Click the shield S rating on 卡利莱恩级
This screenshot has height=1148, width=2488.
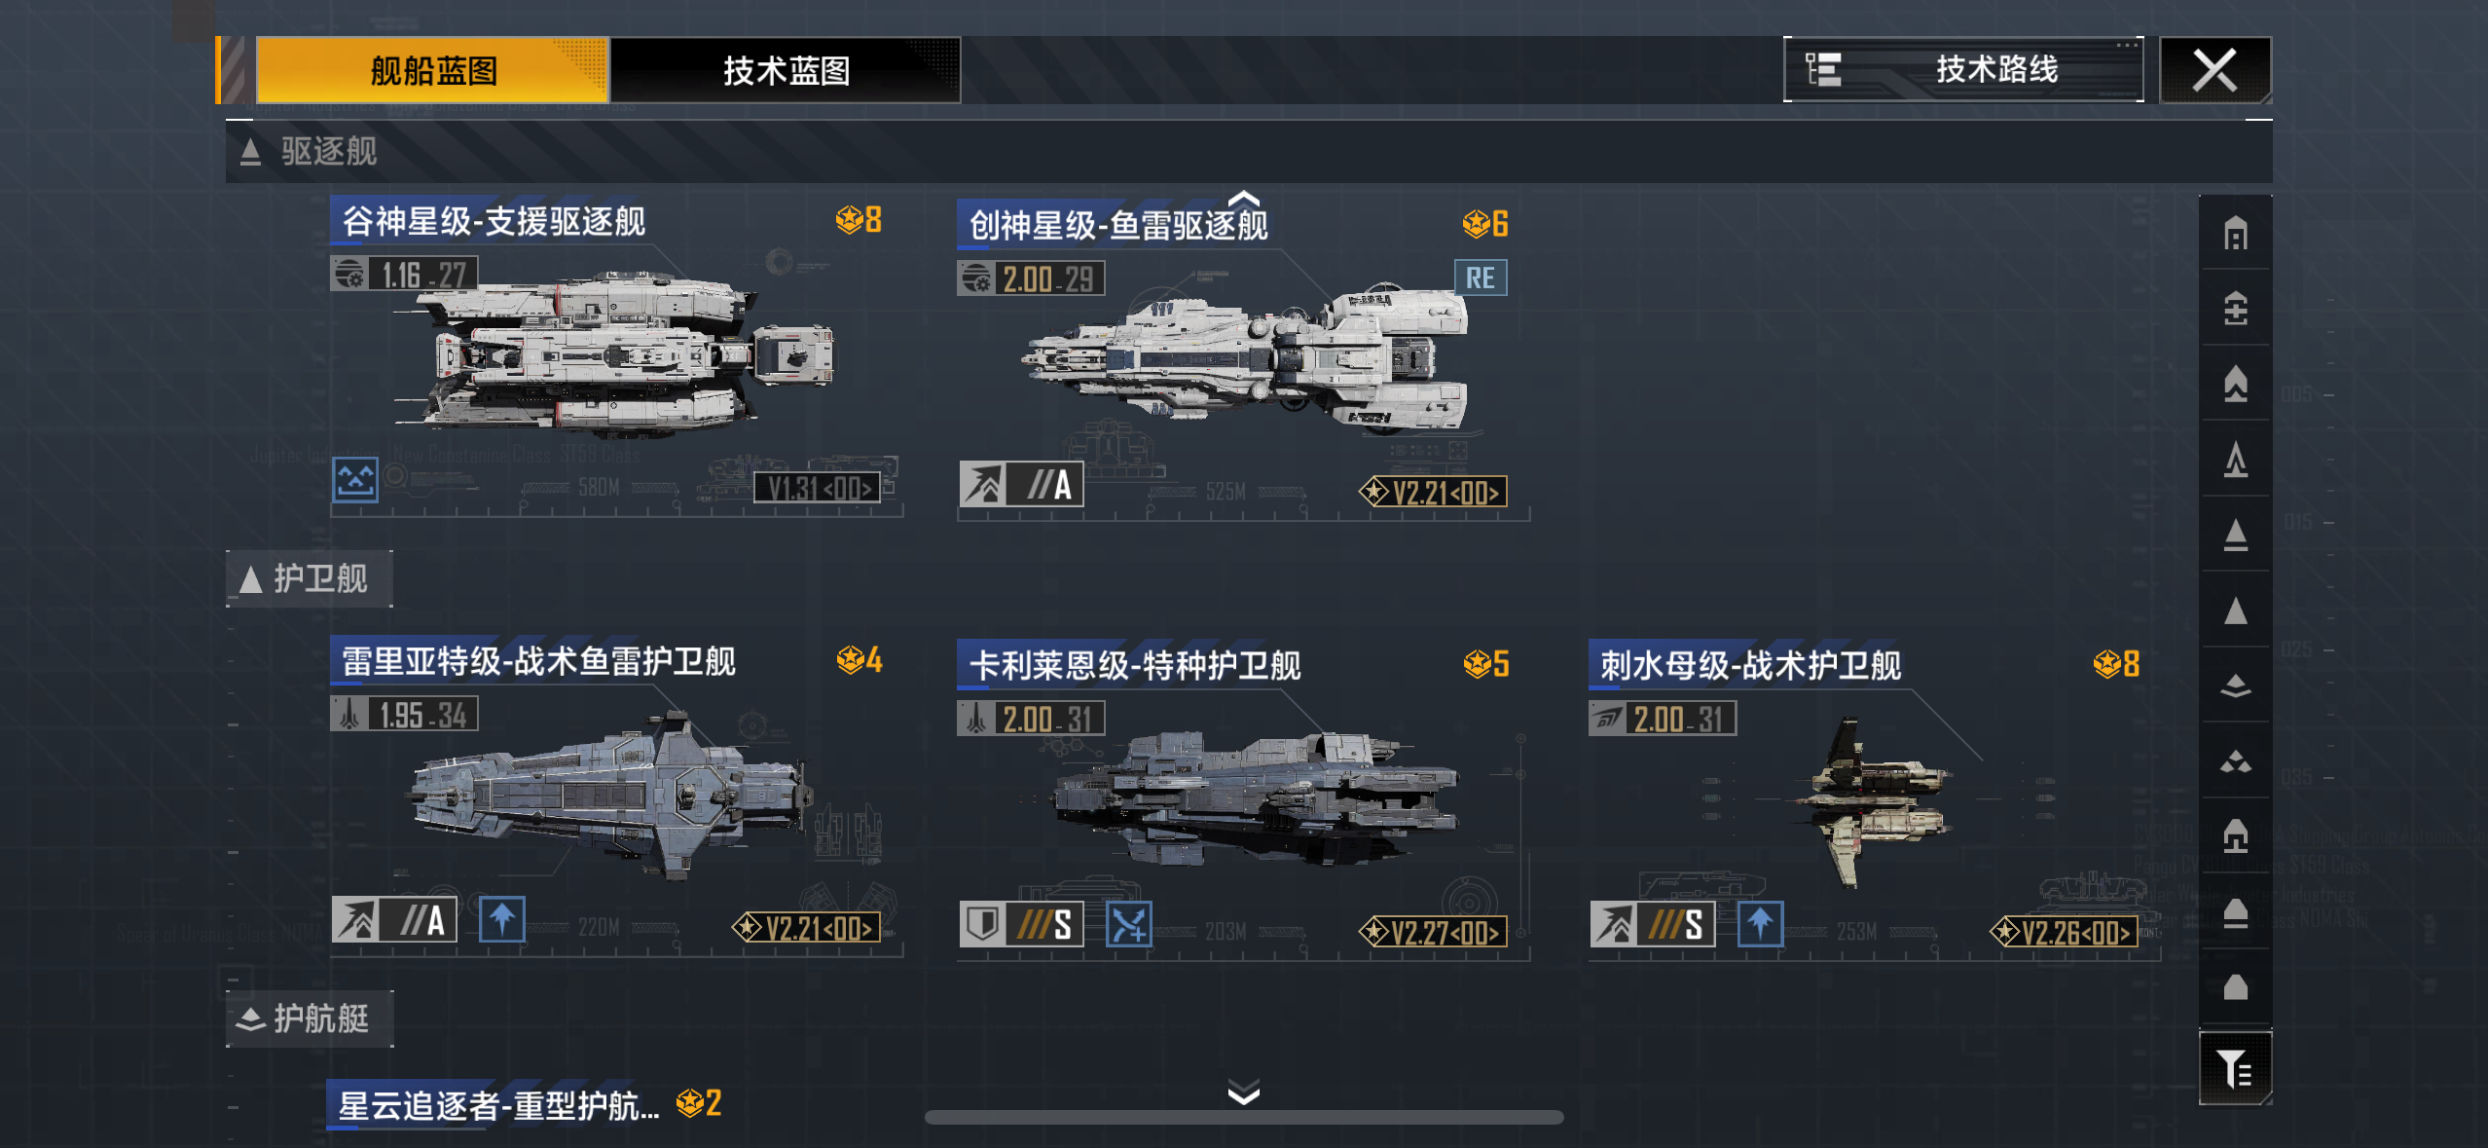1021,923
